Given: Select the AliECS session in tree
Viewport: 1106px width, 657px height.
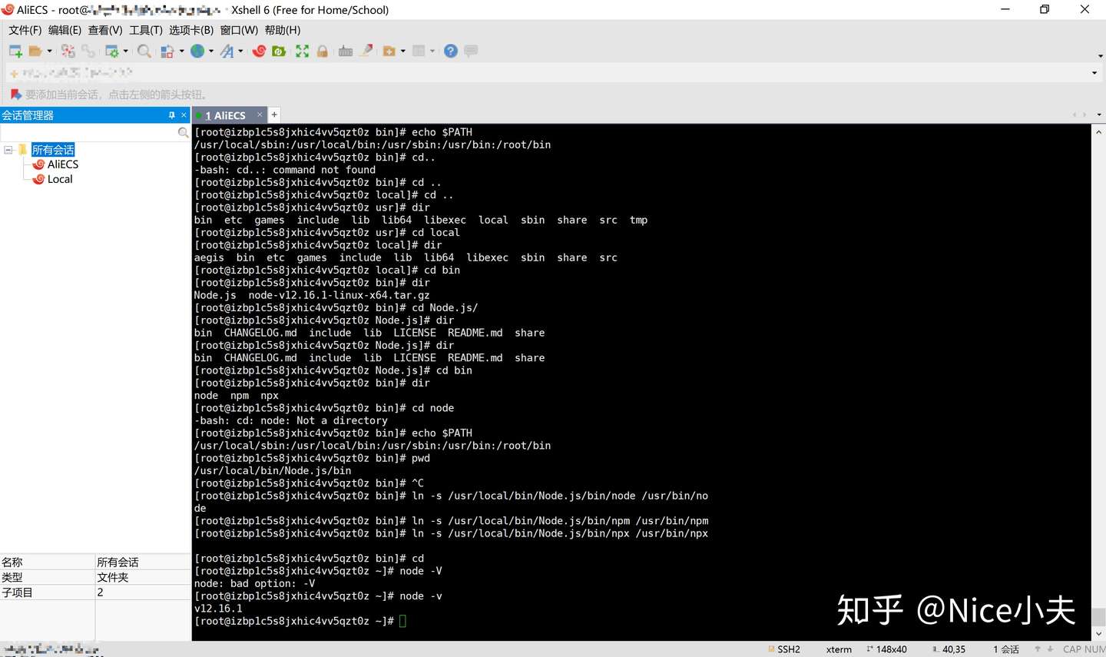Looking at the screenshot, I should click(63, 164).
